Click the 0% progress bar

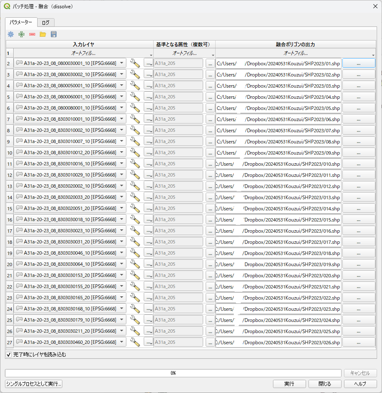tap(173, 373)
